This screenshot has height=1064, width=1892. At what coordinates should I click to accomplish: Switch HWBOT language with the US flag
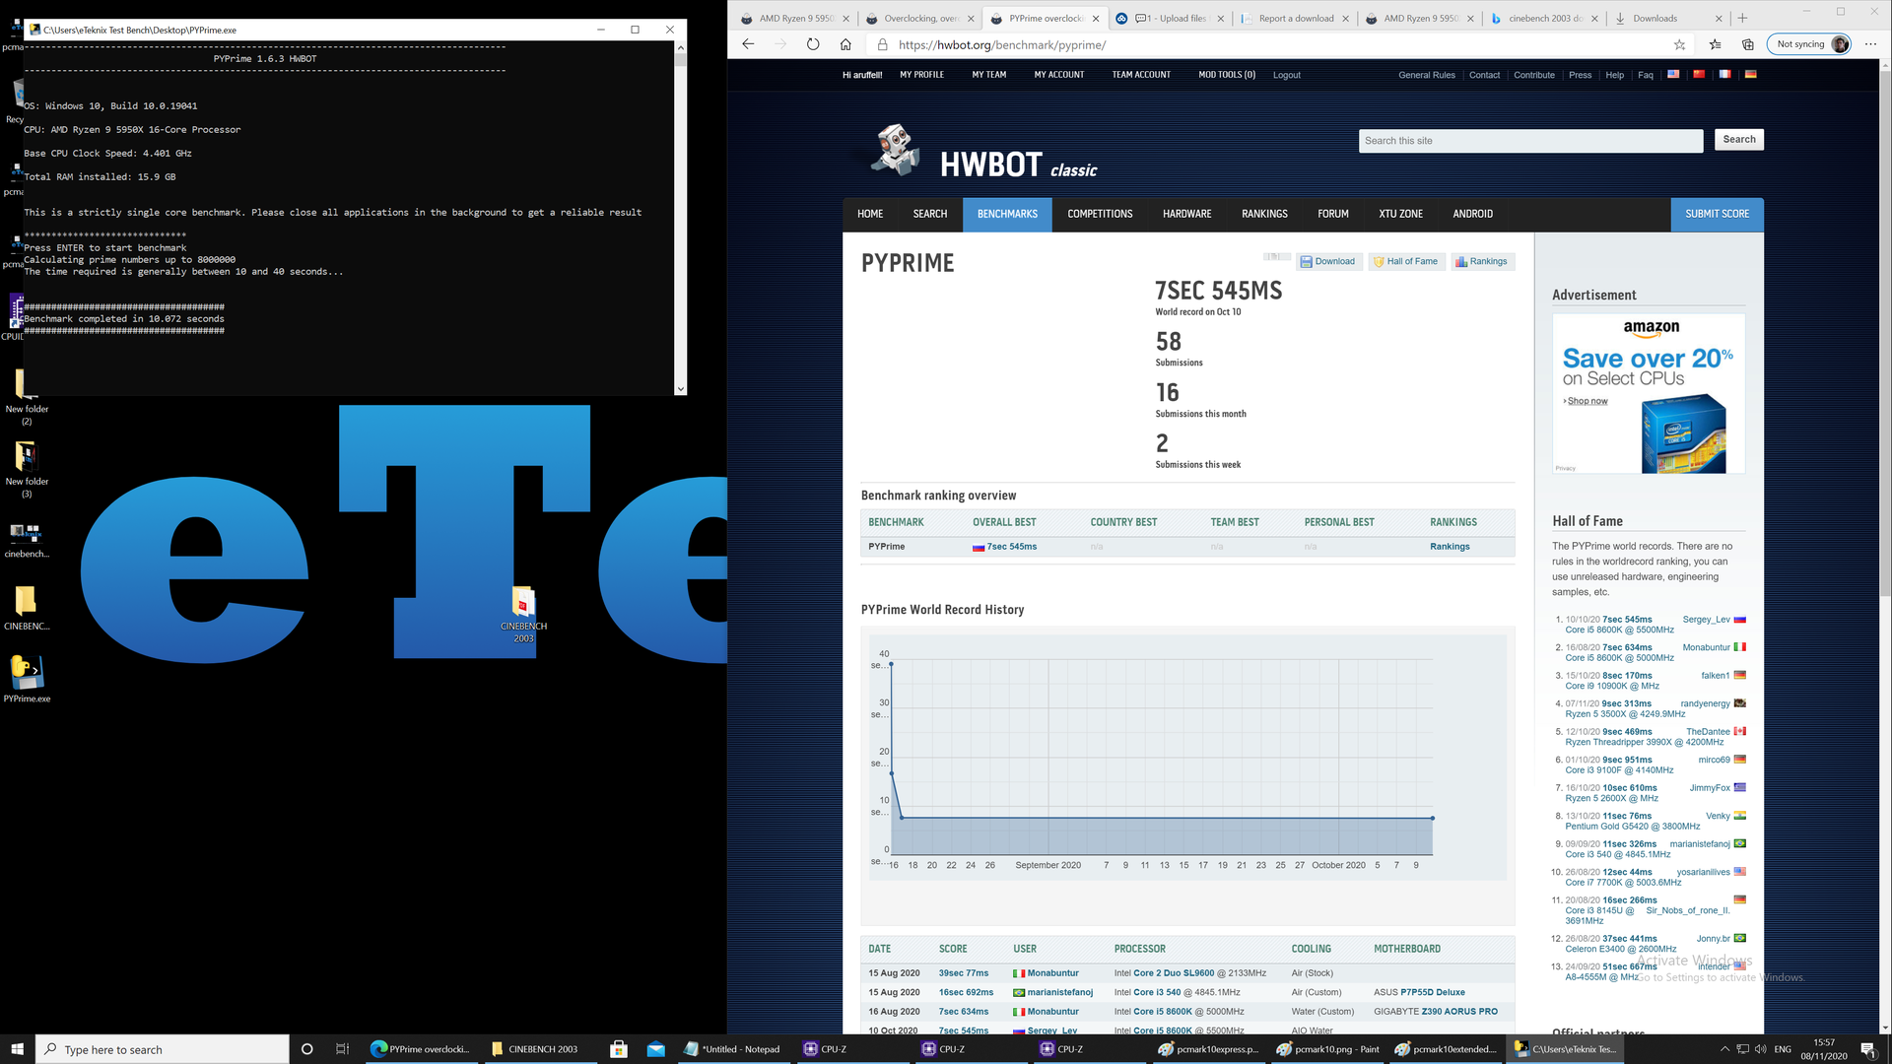click(x=1673, y=74)
